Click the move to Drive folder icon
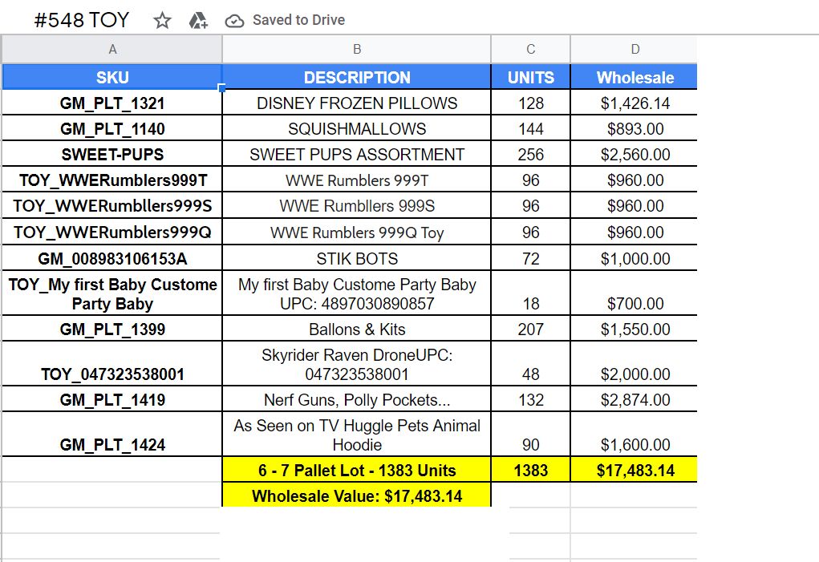 198,20
